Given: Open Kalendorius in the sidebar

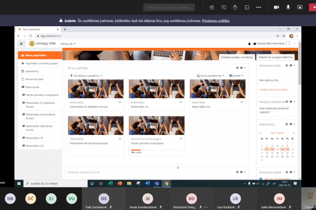Looking at the screenshot, I should [x=40, y=71].
